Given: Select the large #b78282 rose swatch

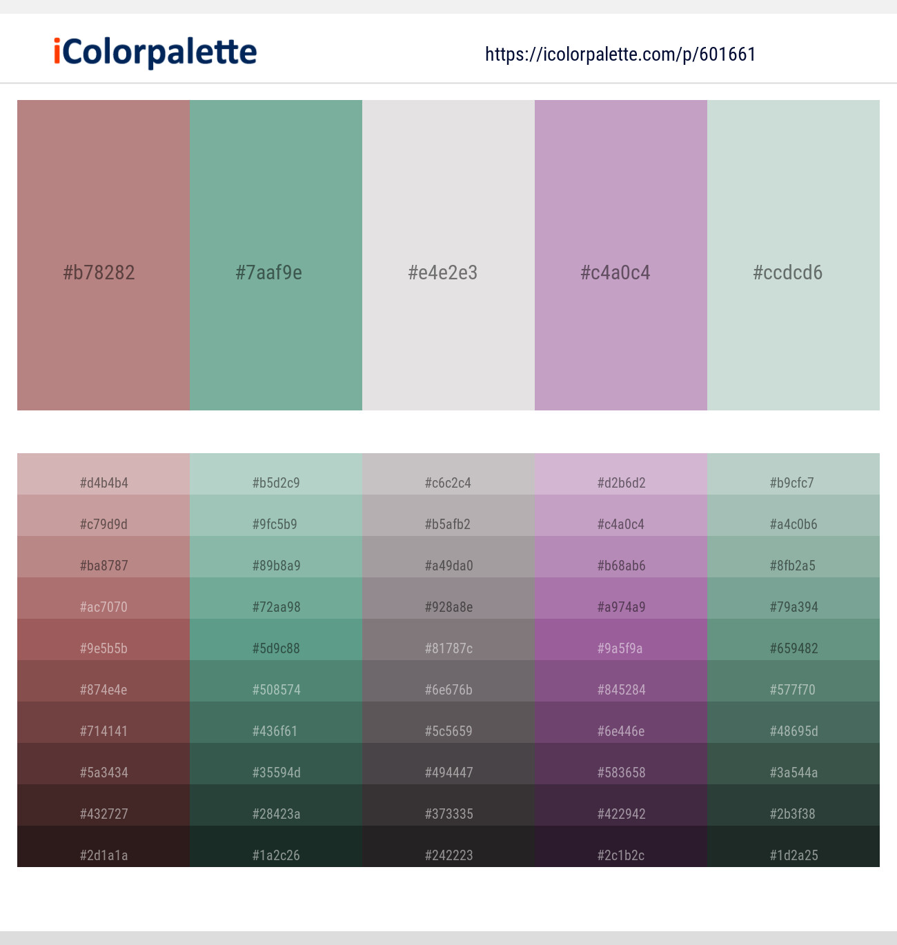Looking at the screenshot, I should 103,255.
